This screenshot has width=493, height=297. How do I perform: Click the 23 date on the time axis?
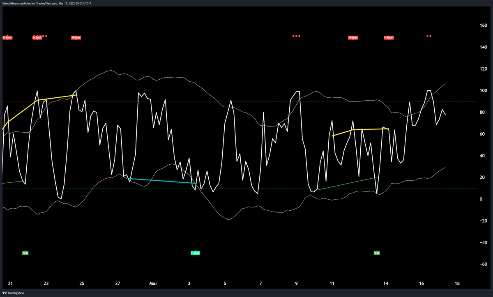tap(46, 283)
